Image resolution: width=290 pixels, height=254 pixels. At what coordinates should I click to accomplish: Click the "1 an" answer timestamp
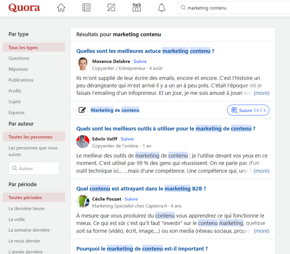147,146
